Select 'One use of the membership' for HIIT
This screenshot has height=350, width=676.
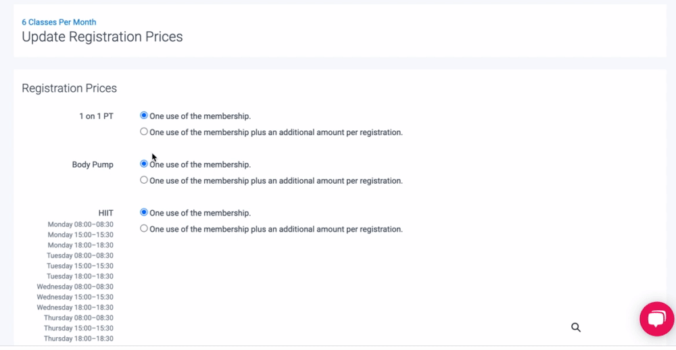click(x=144, y=213)
